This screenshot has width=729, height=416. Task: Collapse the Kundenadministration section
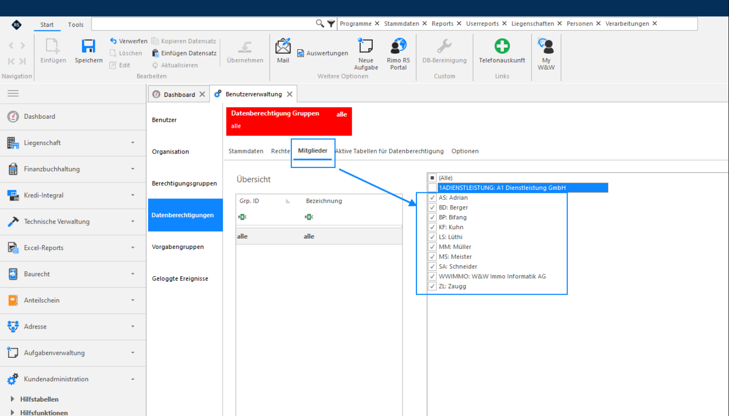click(133, 379)
